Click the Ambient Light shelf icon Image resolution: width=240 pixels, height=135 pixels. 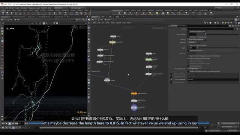(186, 13)
